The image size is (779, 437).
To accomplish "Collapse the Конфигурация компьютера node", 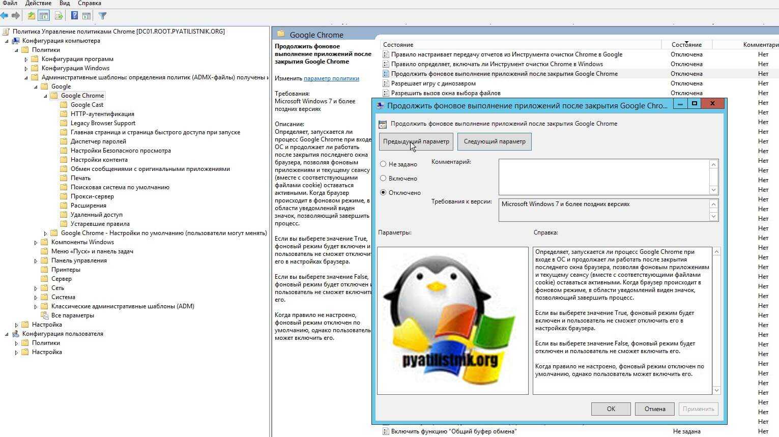I will (7, 41).
